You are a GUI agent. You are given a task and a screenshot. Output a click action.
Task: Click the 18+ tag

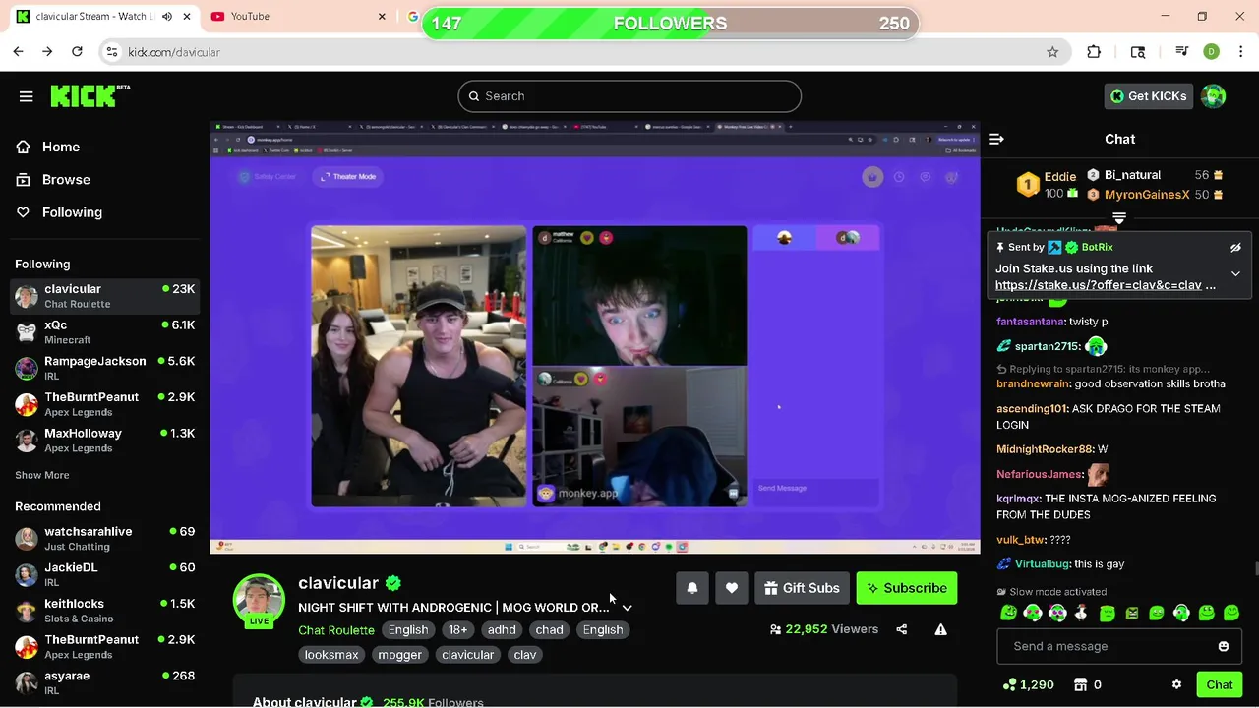point(457,630)
